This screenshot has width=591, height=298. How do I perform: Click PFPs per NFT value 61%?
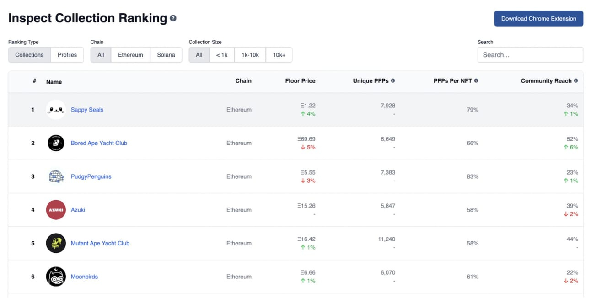click(x=473, y=277)
